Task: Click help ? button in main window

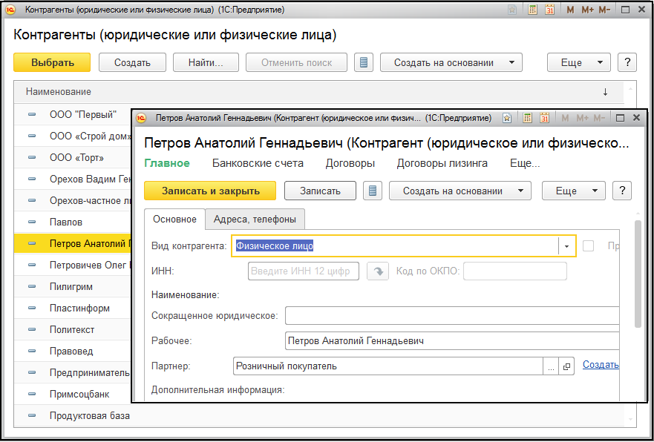Action: [627, 62]
